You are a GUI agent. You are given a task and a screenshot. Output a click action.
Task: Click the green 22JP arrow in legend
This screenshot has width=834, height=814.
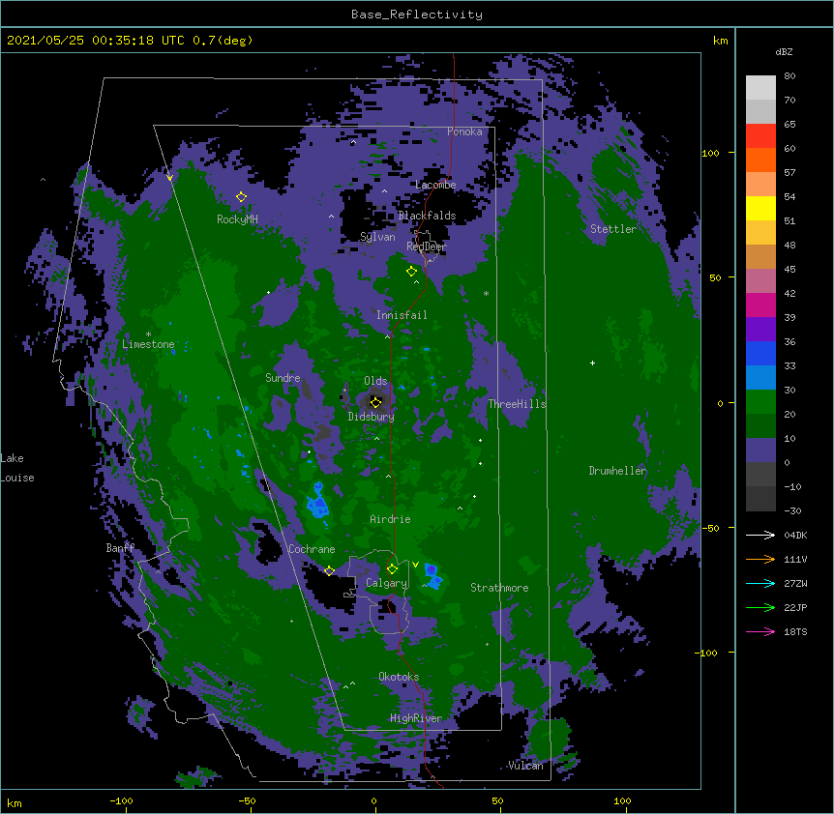(x=760, y=607)
